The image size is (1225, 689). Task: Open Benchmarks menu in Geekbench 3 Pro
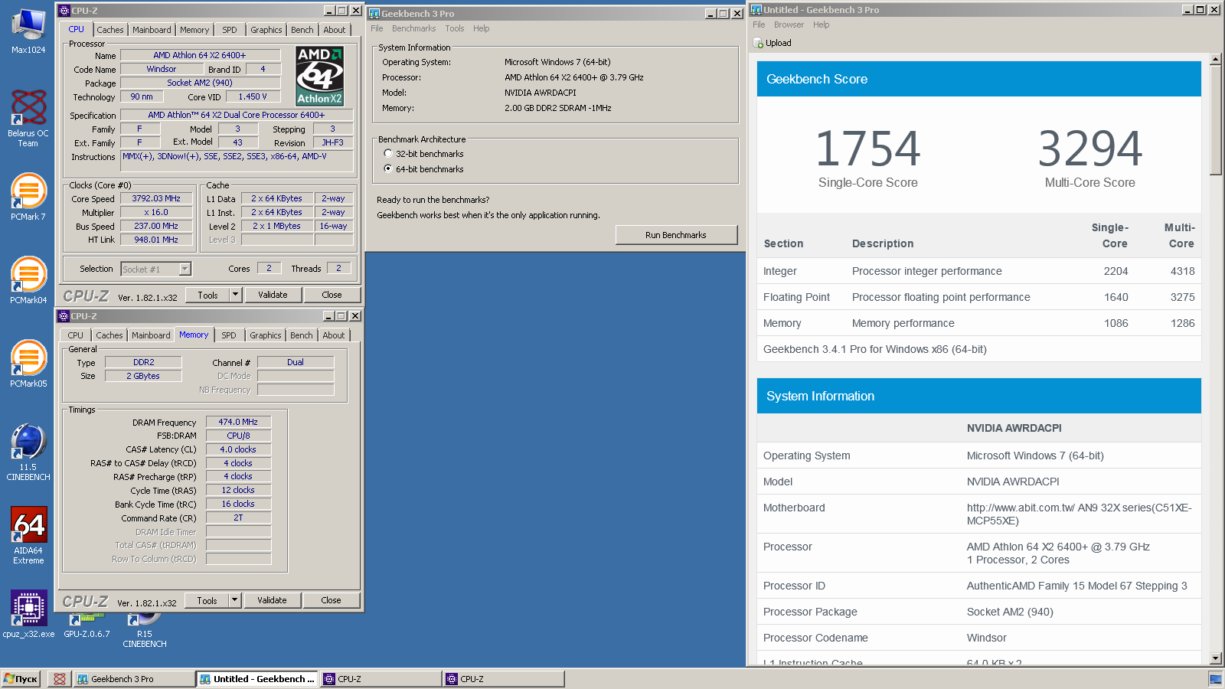coord(413,28)
